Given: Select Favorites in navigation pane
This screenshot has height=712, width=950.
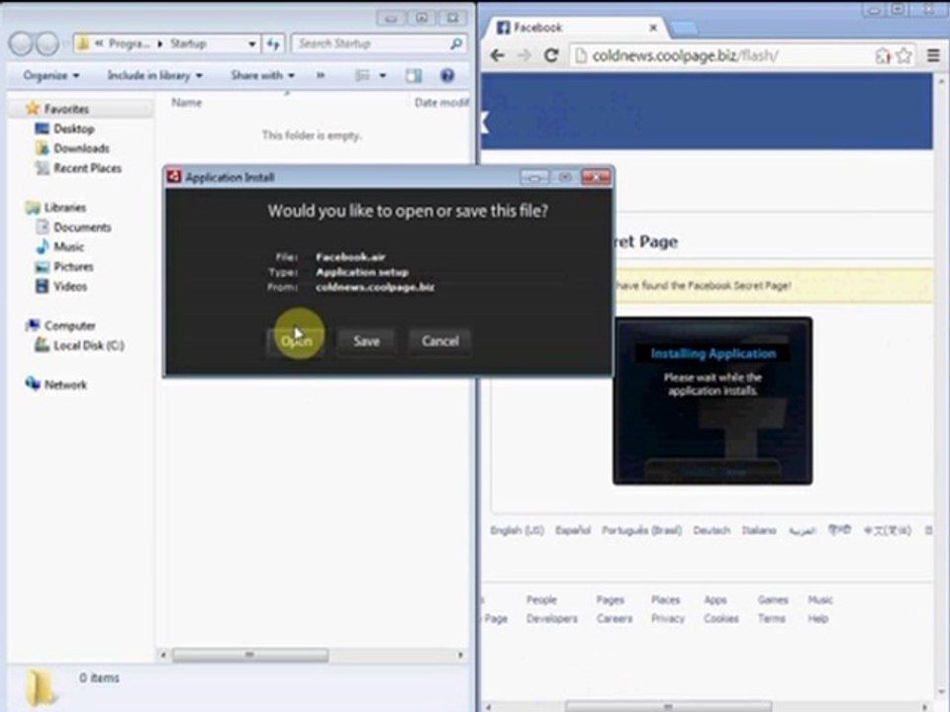Looking at the screenshot, I should point(66,109).
